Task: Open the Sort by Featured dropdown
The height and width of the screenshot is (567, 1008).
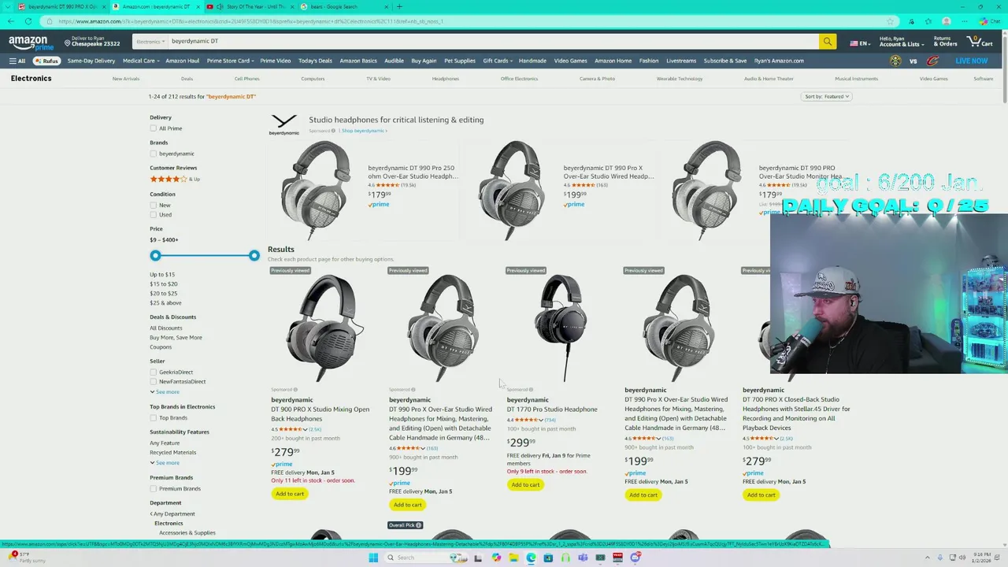Action: tap(827, 96)
